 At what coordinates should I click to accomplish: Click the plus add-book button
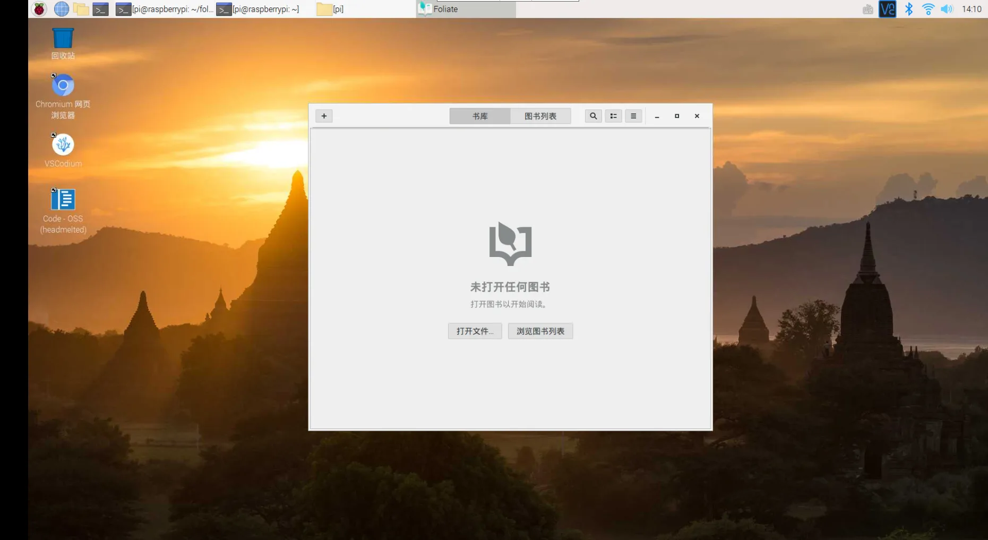(324, 116)
